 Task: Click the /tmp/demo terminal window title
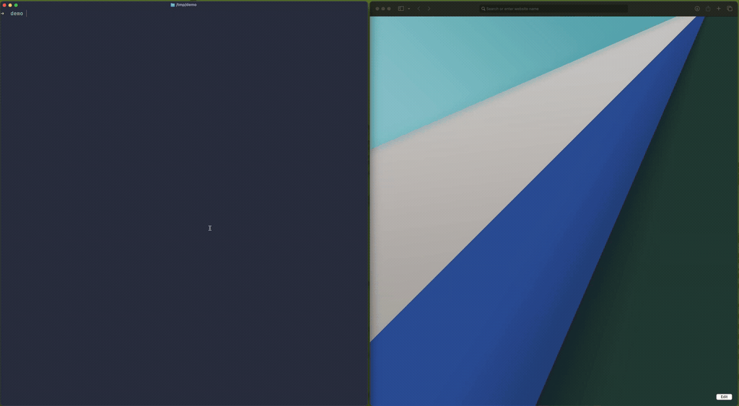(186, 4)
